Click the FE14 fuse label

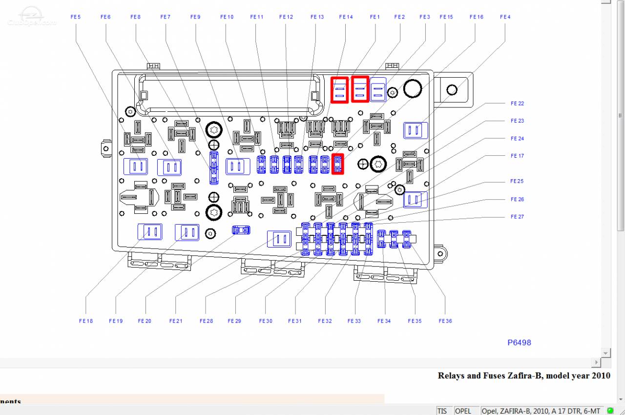click(x=346, y=17)
